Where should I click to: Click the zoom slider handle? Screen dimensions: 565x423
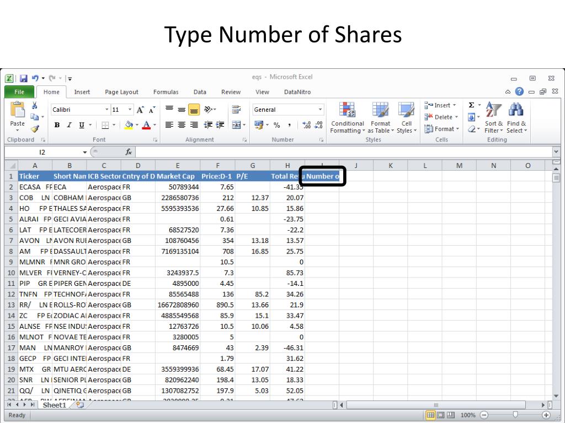click(515, 415)
